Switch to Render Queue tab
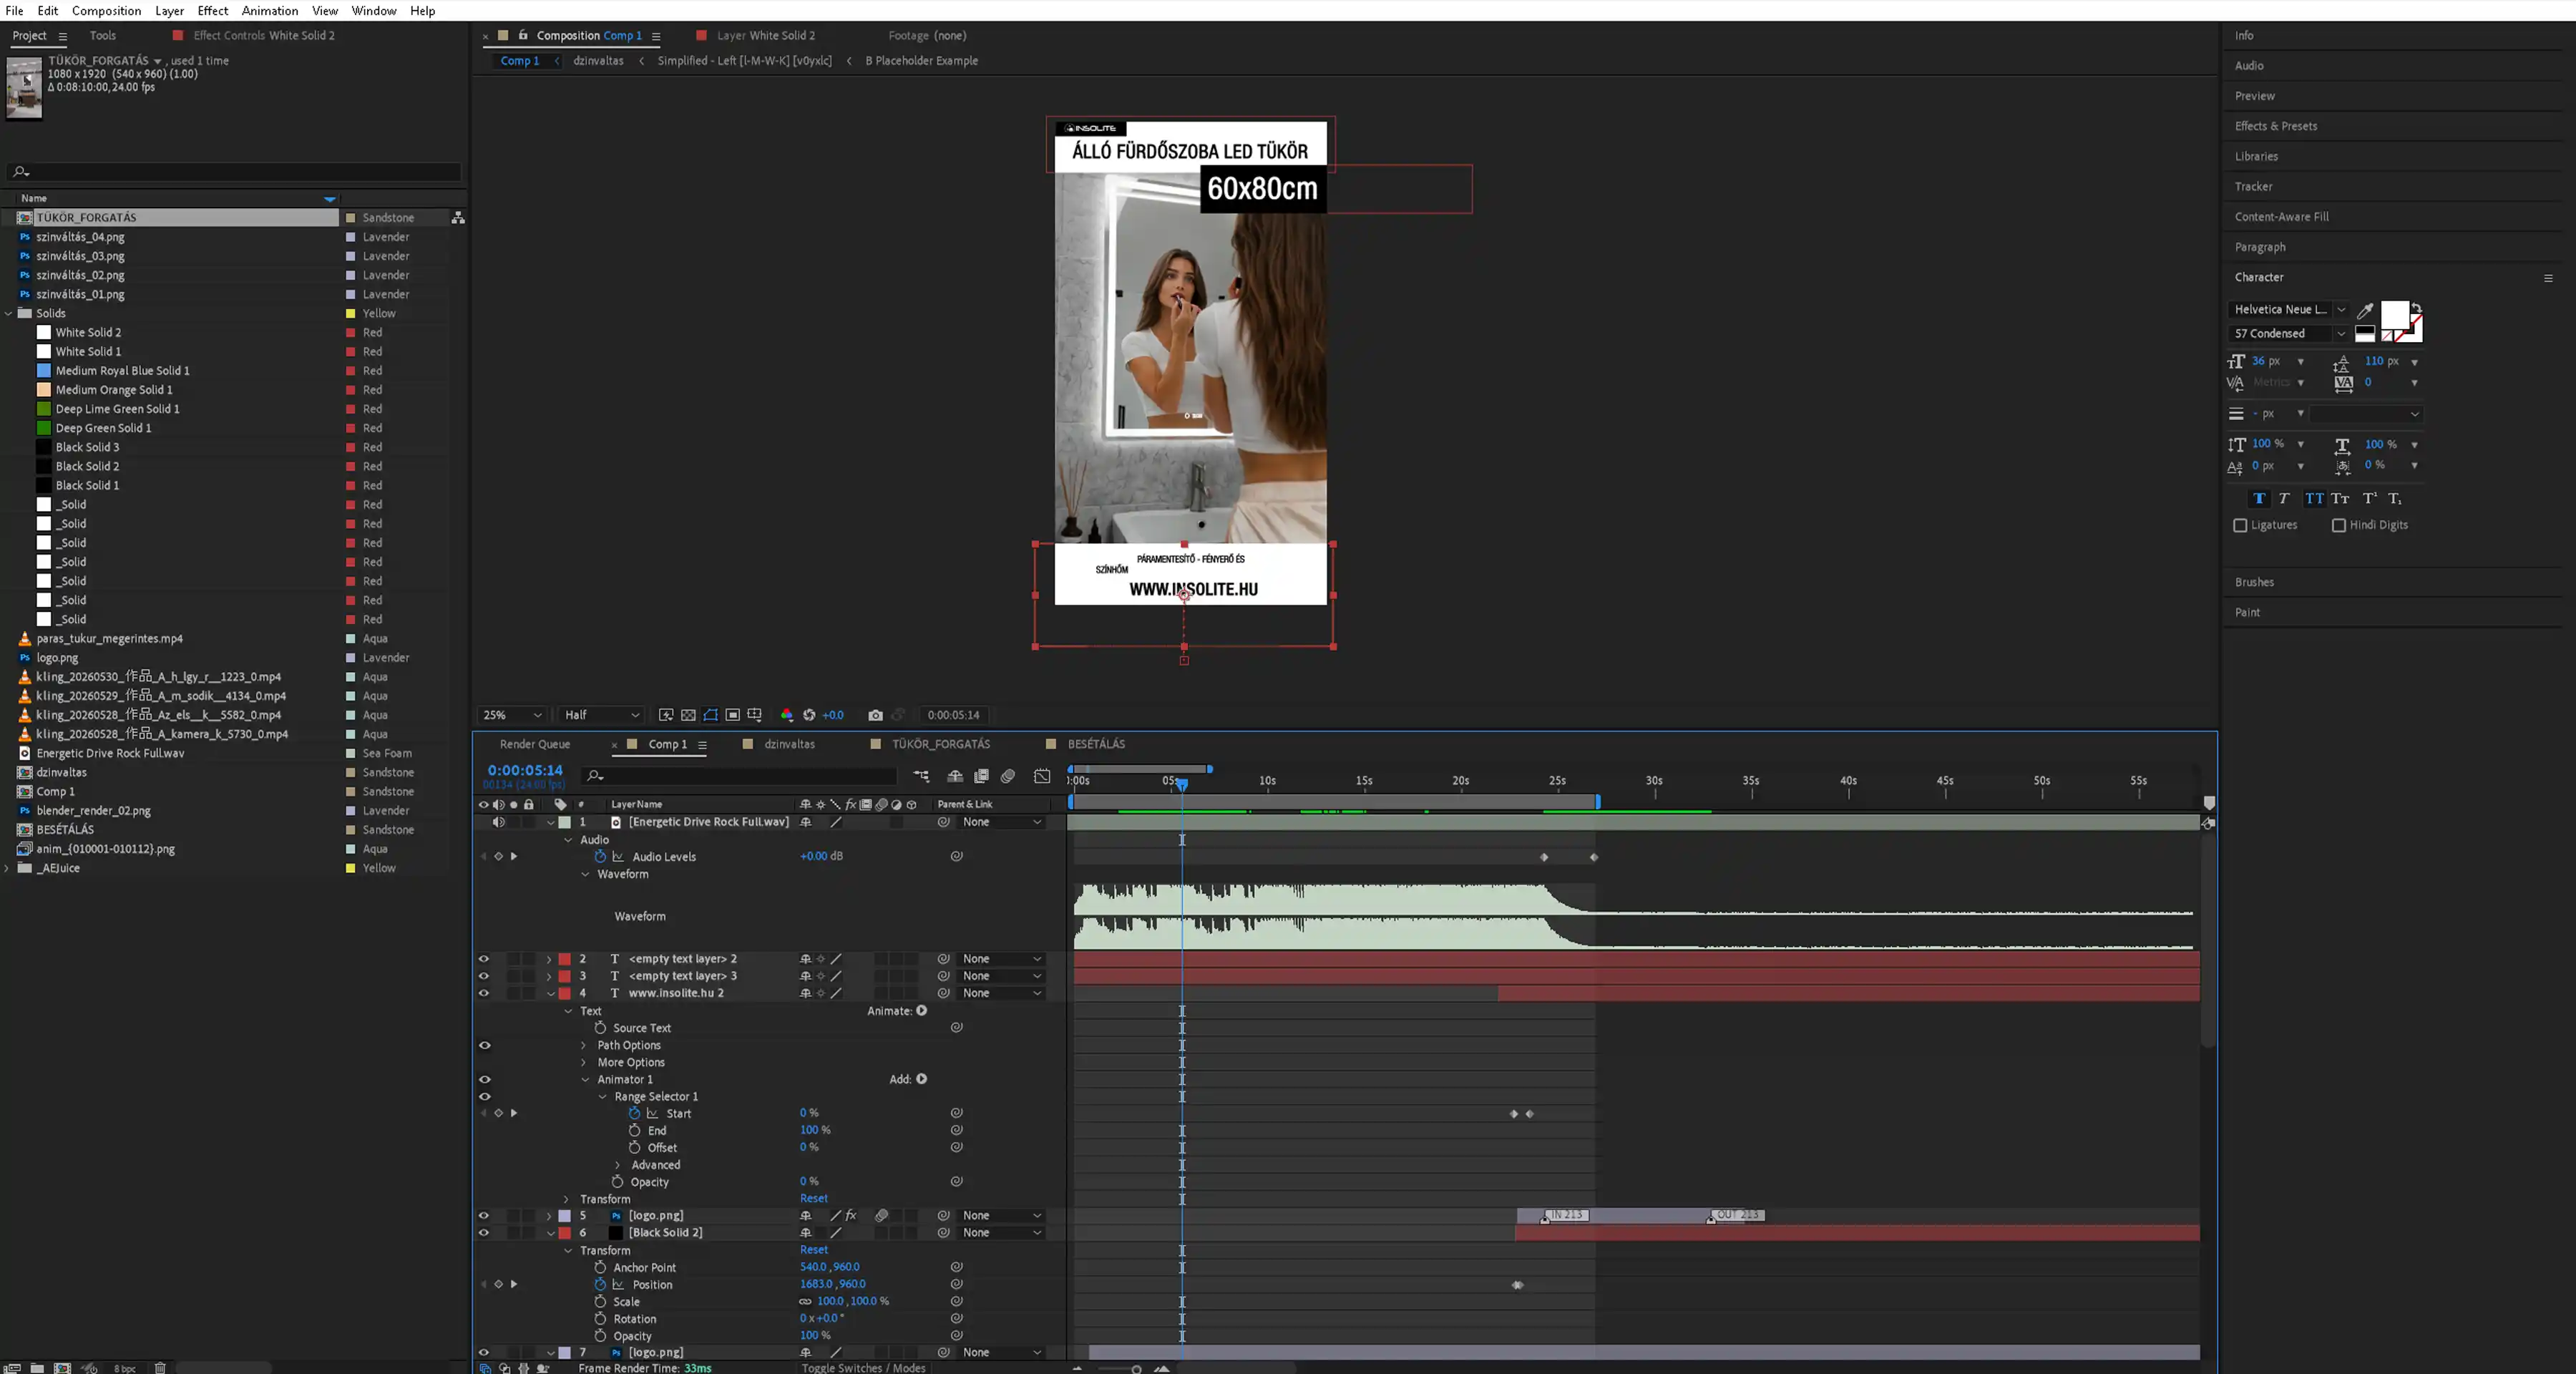Viewport: 2576px width, 1374px height. 535,744
